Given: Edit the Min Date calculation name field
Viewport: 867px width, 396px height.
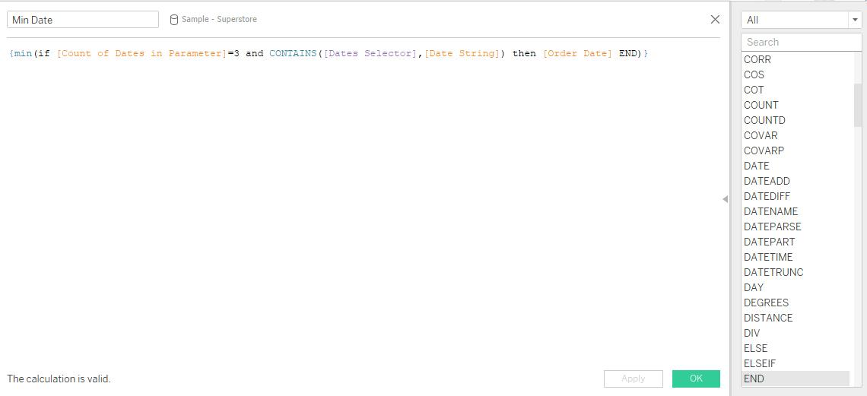Looking at the screenshot, I should coord(83,20).
